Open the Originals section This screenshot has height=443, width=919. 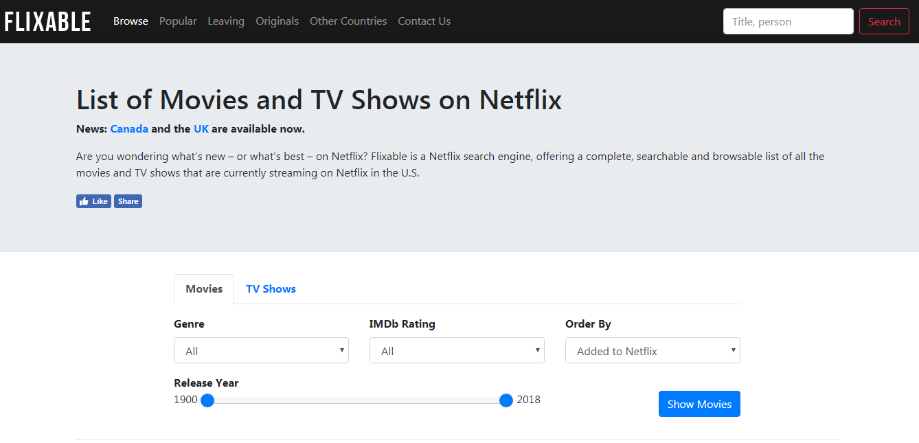coord(277,21)
